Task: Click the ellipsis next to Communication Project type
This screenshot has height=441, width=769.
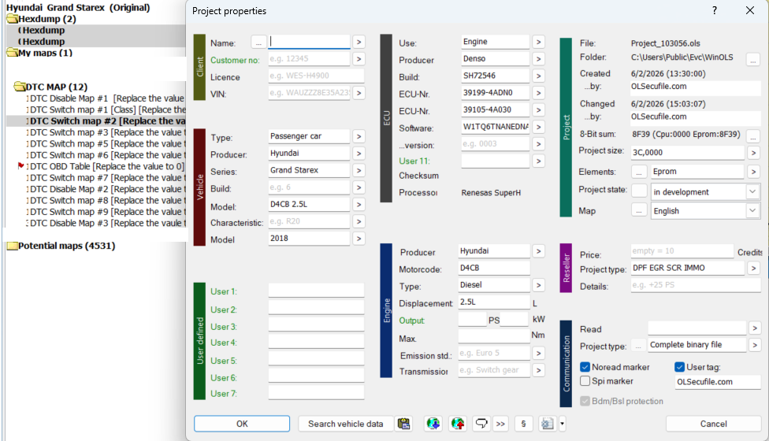Action: coord(638,346)
